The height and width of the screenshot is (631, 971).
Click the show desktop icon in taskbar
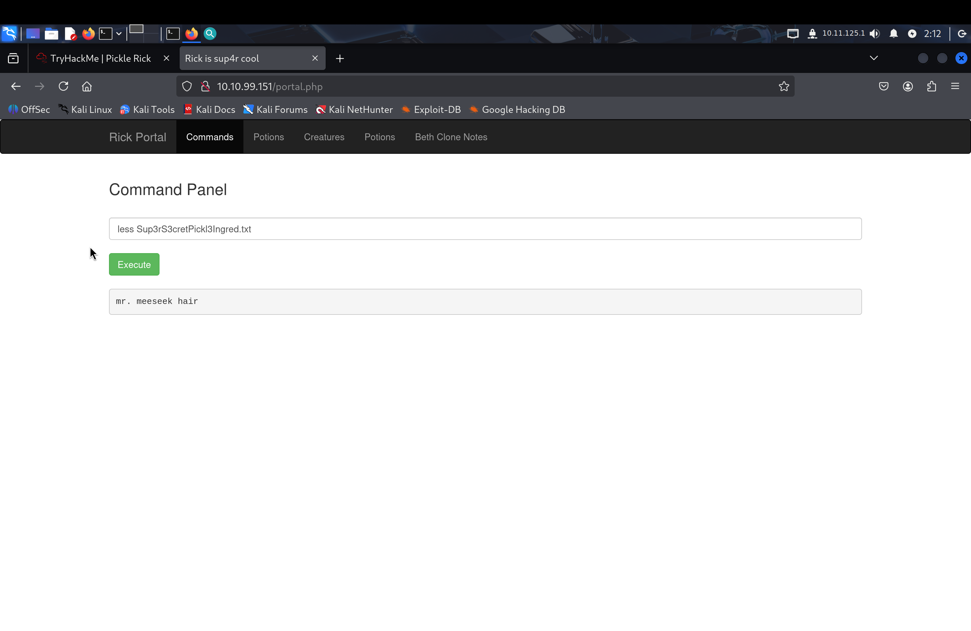pyautogui.click(x=33, y=33)
